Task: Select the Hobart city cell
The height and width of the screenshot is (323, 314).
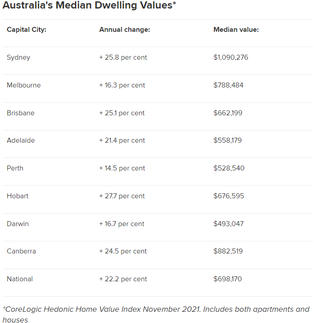Action: coord(17,196)
